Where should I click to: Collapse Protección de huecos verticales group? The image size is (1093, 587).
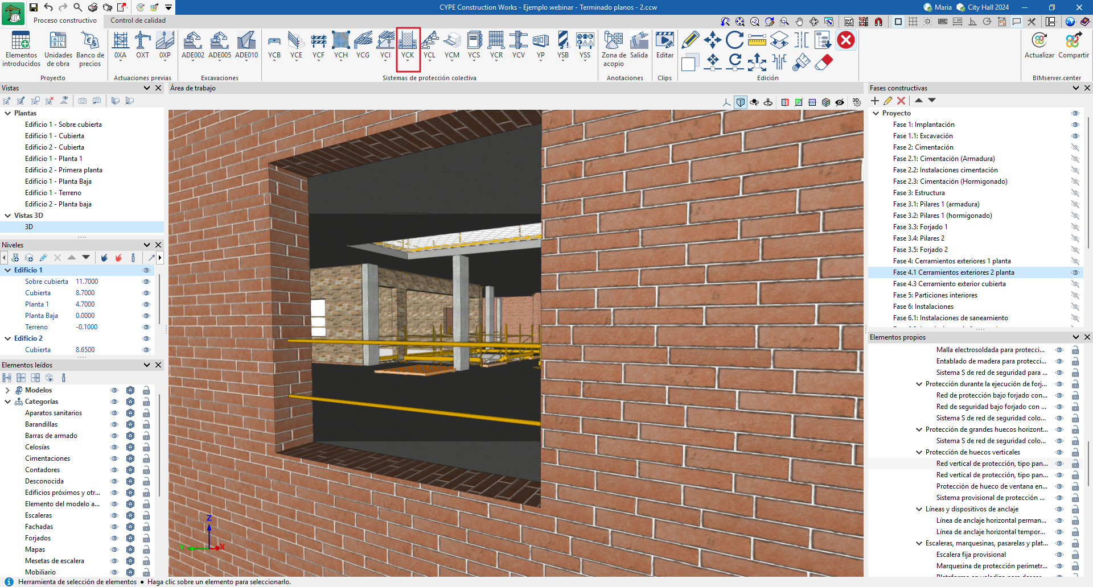pyautogui.click(x=919, y=452)
